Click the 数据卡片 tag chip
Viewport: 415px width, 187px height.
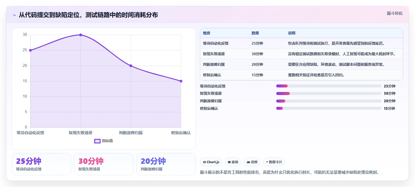[274, 162]
